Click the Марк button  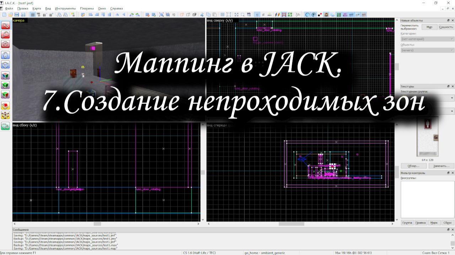click(x=434, y=223)
